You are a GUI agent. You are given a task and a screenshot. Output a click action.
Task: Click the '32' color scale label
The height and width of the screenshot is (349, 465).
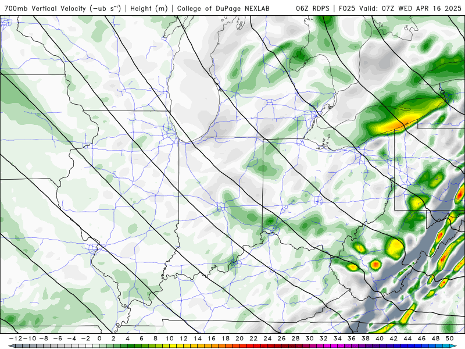(x=324, y=339)
